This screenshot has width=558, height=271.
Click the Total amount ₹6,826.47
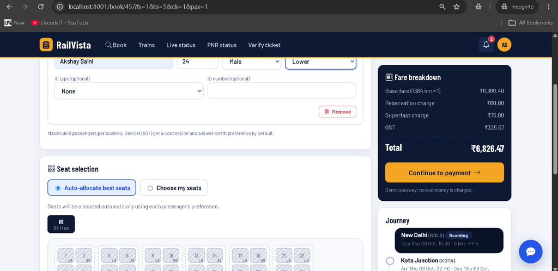[x=487, y=149]
